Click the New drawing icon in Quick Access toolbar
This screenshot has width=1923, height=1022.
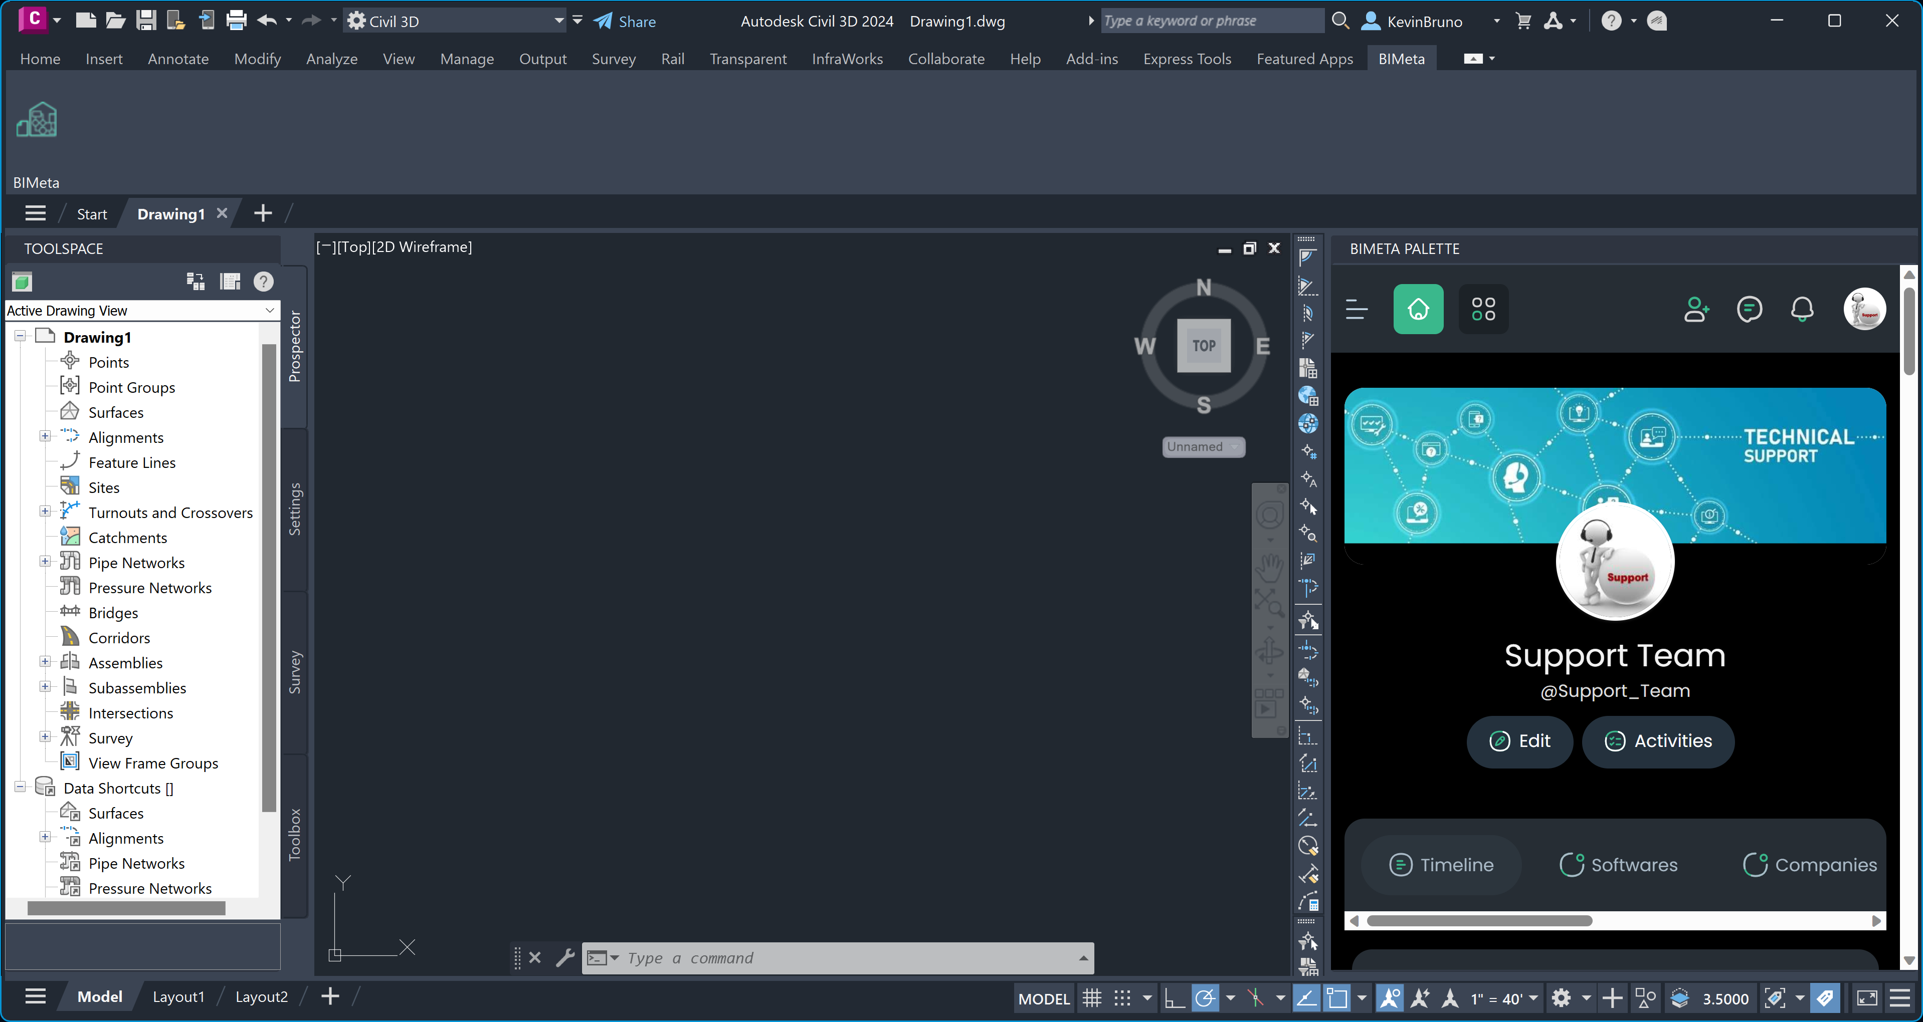(x=86, y=20)
